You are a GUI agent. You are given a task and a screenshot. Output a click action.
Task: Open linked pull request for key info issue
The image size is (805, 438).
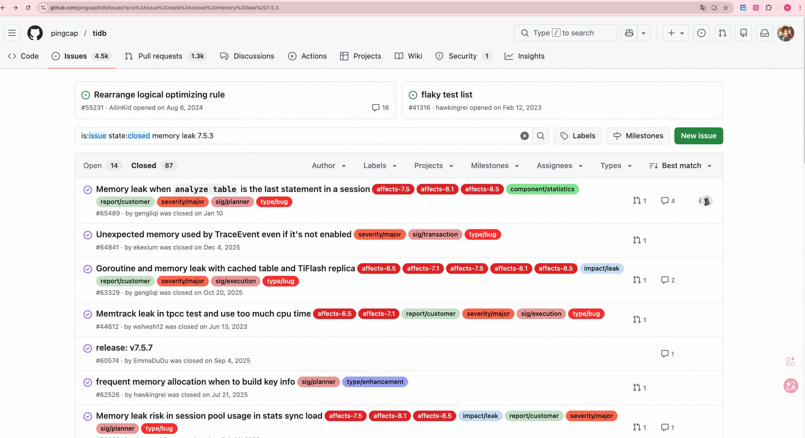[640, 388]
